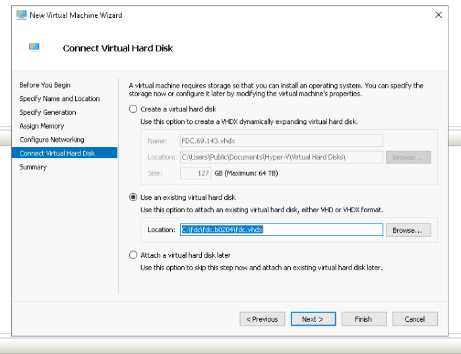This screenshot has width=461, height=354.
Task: Go to the Summary step
Action: (x=33, y=167)
